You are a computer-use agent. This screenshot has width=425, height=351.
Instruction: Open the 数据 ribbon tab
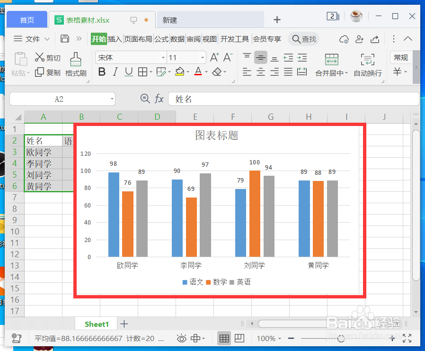click(x=177, y=39)
